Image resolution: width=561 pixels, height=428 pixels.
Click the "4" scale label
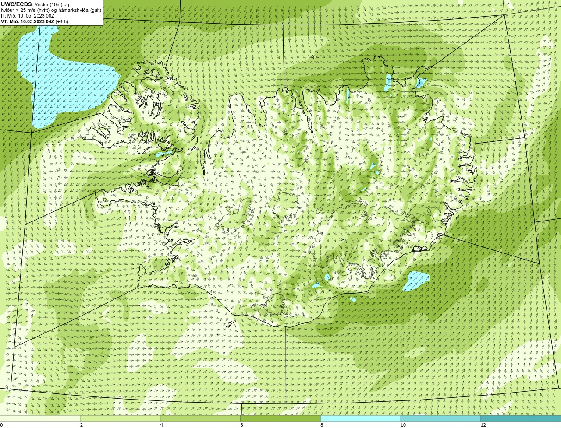(x=162, y=425)
